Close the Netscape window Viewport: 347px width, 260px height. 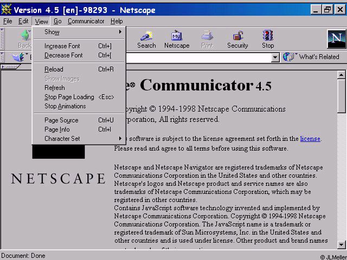[x=340, y=10]
